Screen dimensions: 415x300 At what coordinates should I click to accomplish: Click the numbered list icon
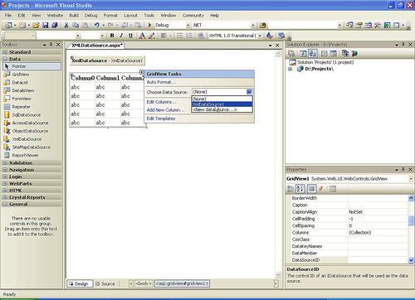tap(189, 36)
